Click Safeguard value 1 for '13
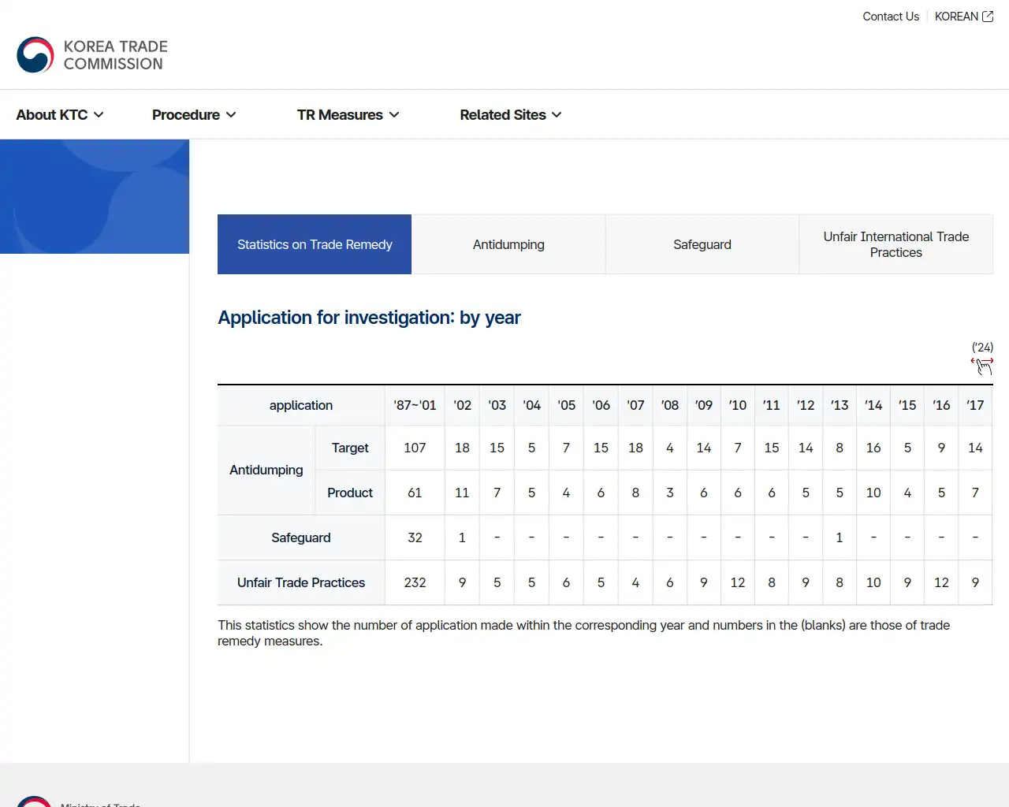The height and width of the screenshot is (807, 1009). [840, 537]
